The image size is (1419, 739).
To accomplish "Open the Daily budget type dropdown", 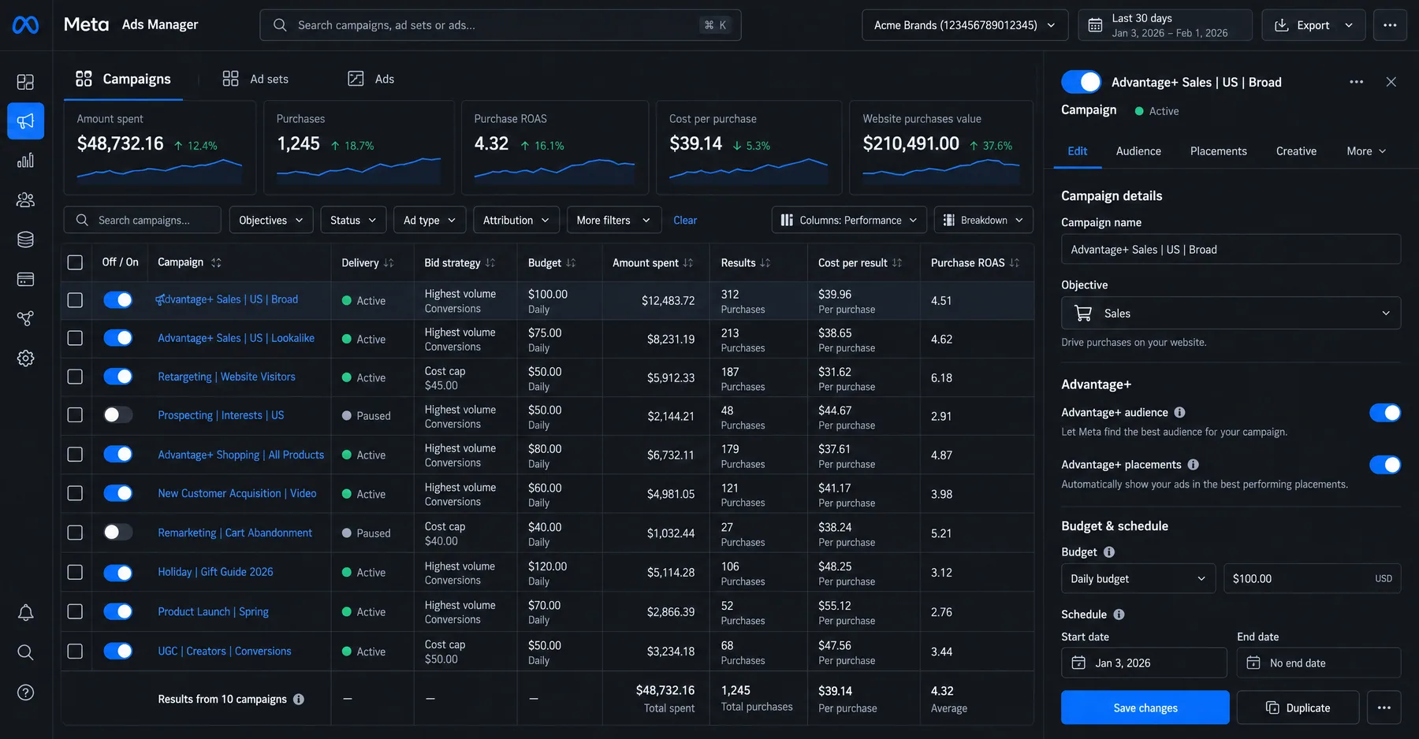I will pos(1138,578).
